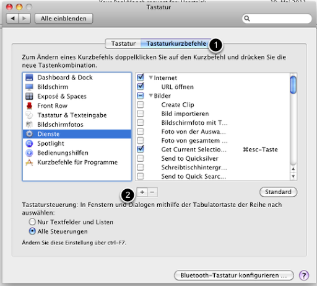Click the scrollbar down arrow
This screenshot has height=286, width=317.
(293, 176)
